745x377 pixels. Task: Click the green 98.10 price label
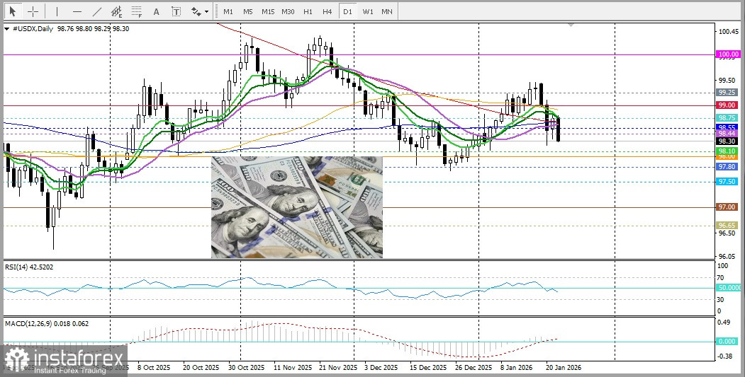point(727,151)
